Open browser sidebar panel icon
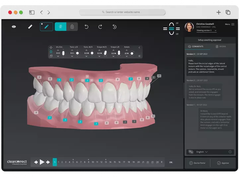Viewport: 239px width, 179px height. tap(32, 12)
